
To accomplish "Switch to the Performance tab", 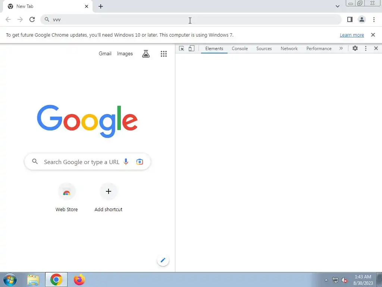I will 319,48.
